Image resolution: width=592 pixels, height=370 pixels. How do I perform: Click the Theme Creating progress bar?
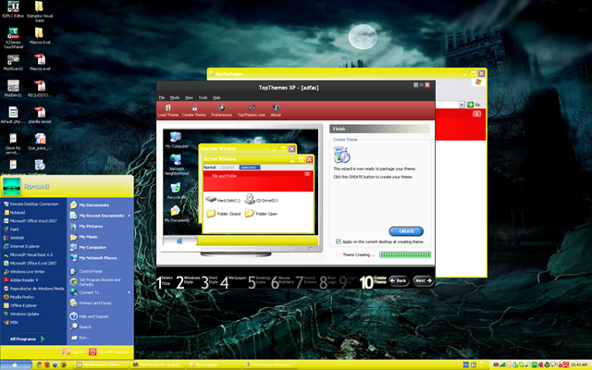pos(405,255)
